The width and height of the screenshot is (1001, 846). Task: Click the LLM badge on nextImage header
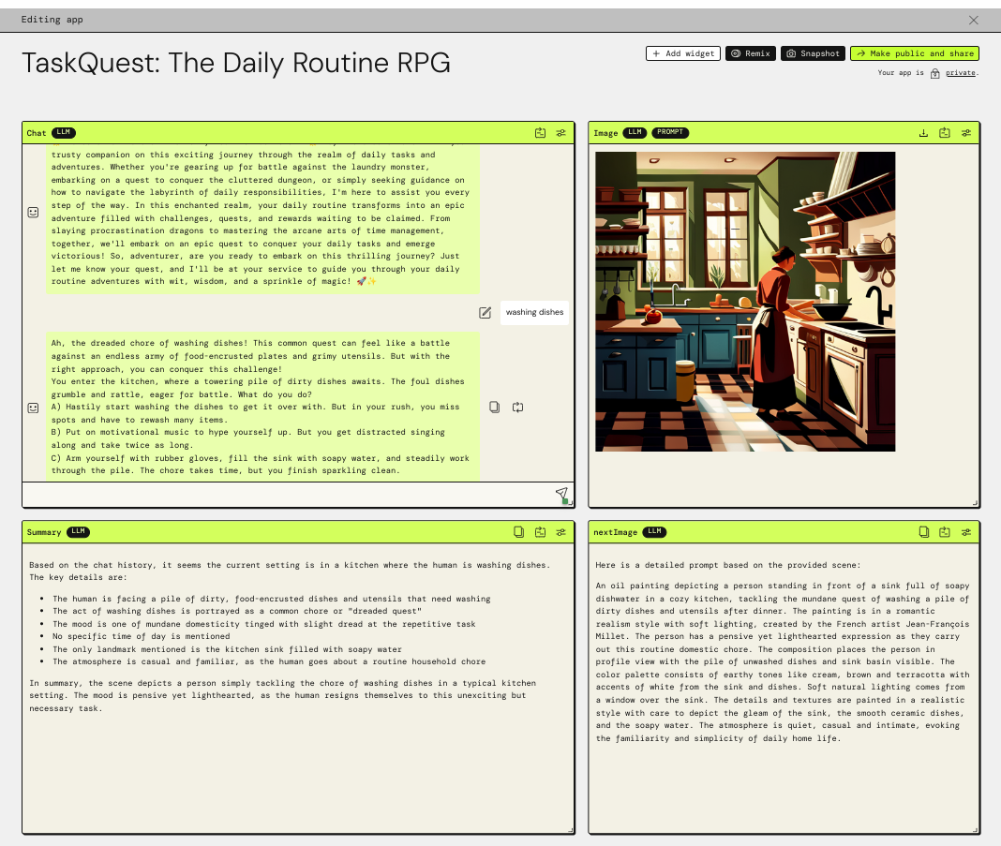coord(654,532)
